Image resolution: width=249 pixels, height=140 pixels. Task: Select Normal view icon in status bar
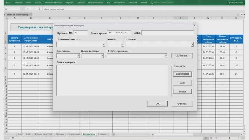[x=206, y=138]
